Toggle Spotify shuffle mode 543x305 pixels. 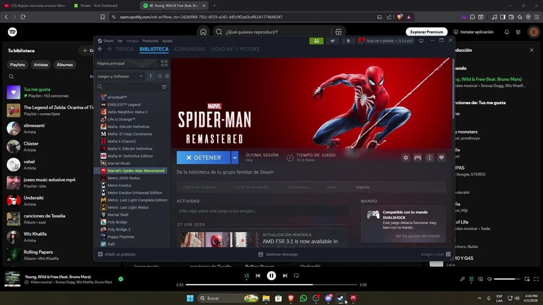point(246,276)
